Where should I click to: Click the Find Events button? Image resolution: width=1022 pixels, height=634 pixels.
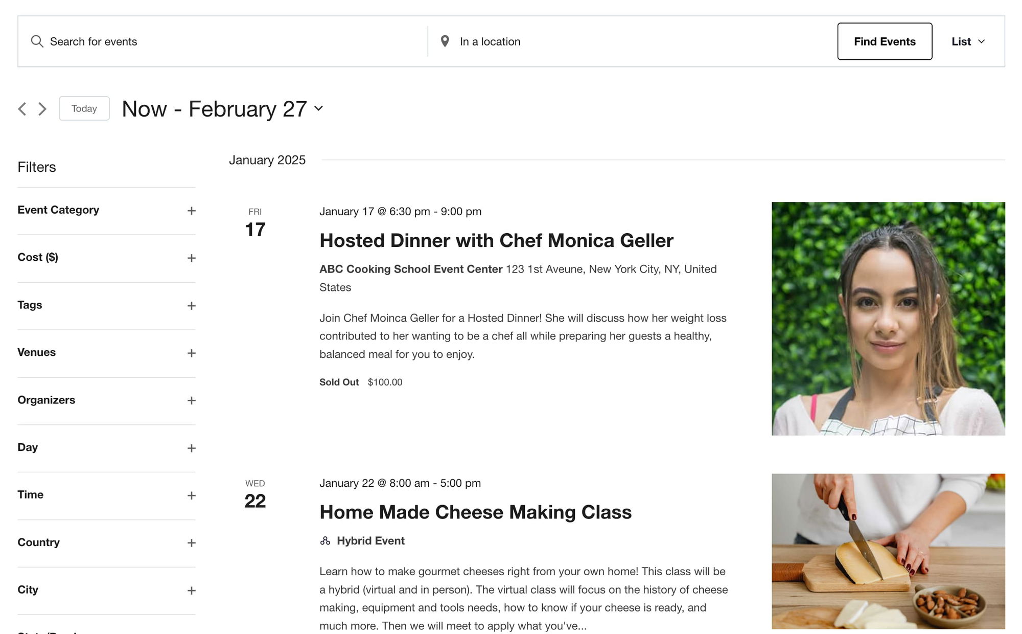click(x=885, y=41)
